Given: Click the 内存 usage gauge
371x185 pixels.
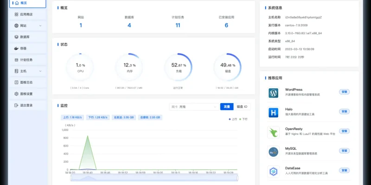Looking at the screenshot, I should point(129,67).
